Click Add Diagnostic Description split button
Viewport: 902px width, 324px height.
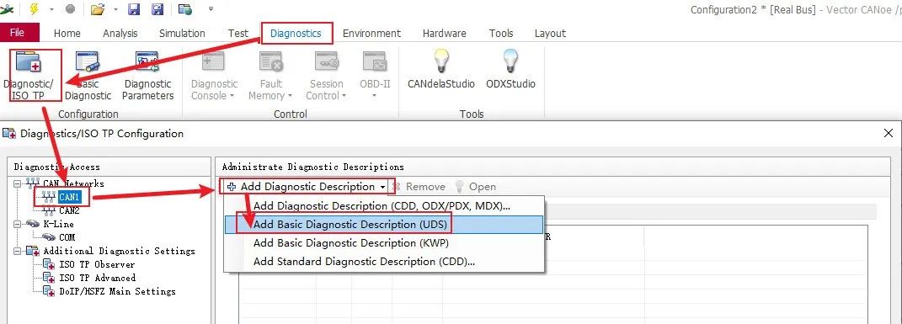point(307,187)
